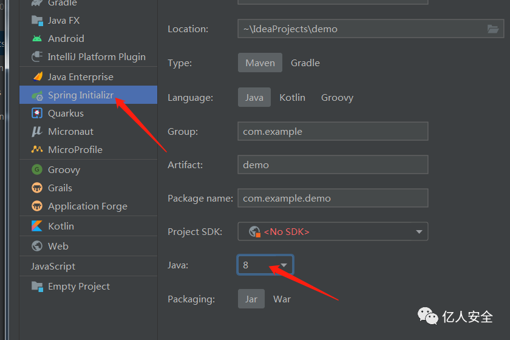The image size is (510, 340).
Task: Pick the Grails icon in generators list
Action: [38, 188]
